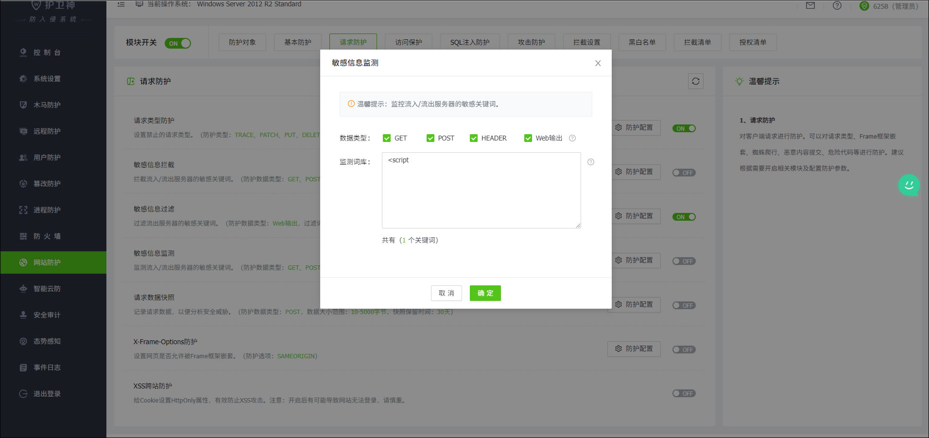
Task: Toggle off 敏感信息过滤 switch
Action: [684, 216]
